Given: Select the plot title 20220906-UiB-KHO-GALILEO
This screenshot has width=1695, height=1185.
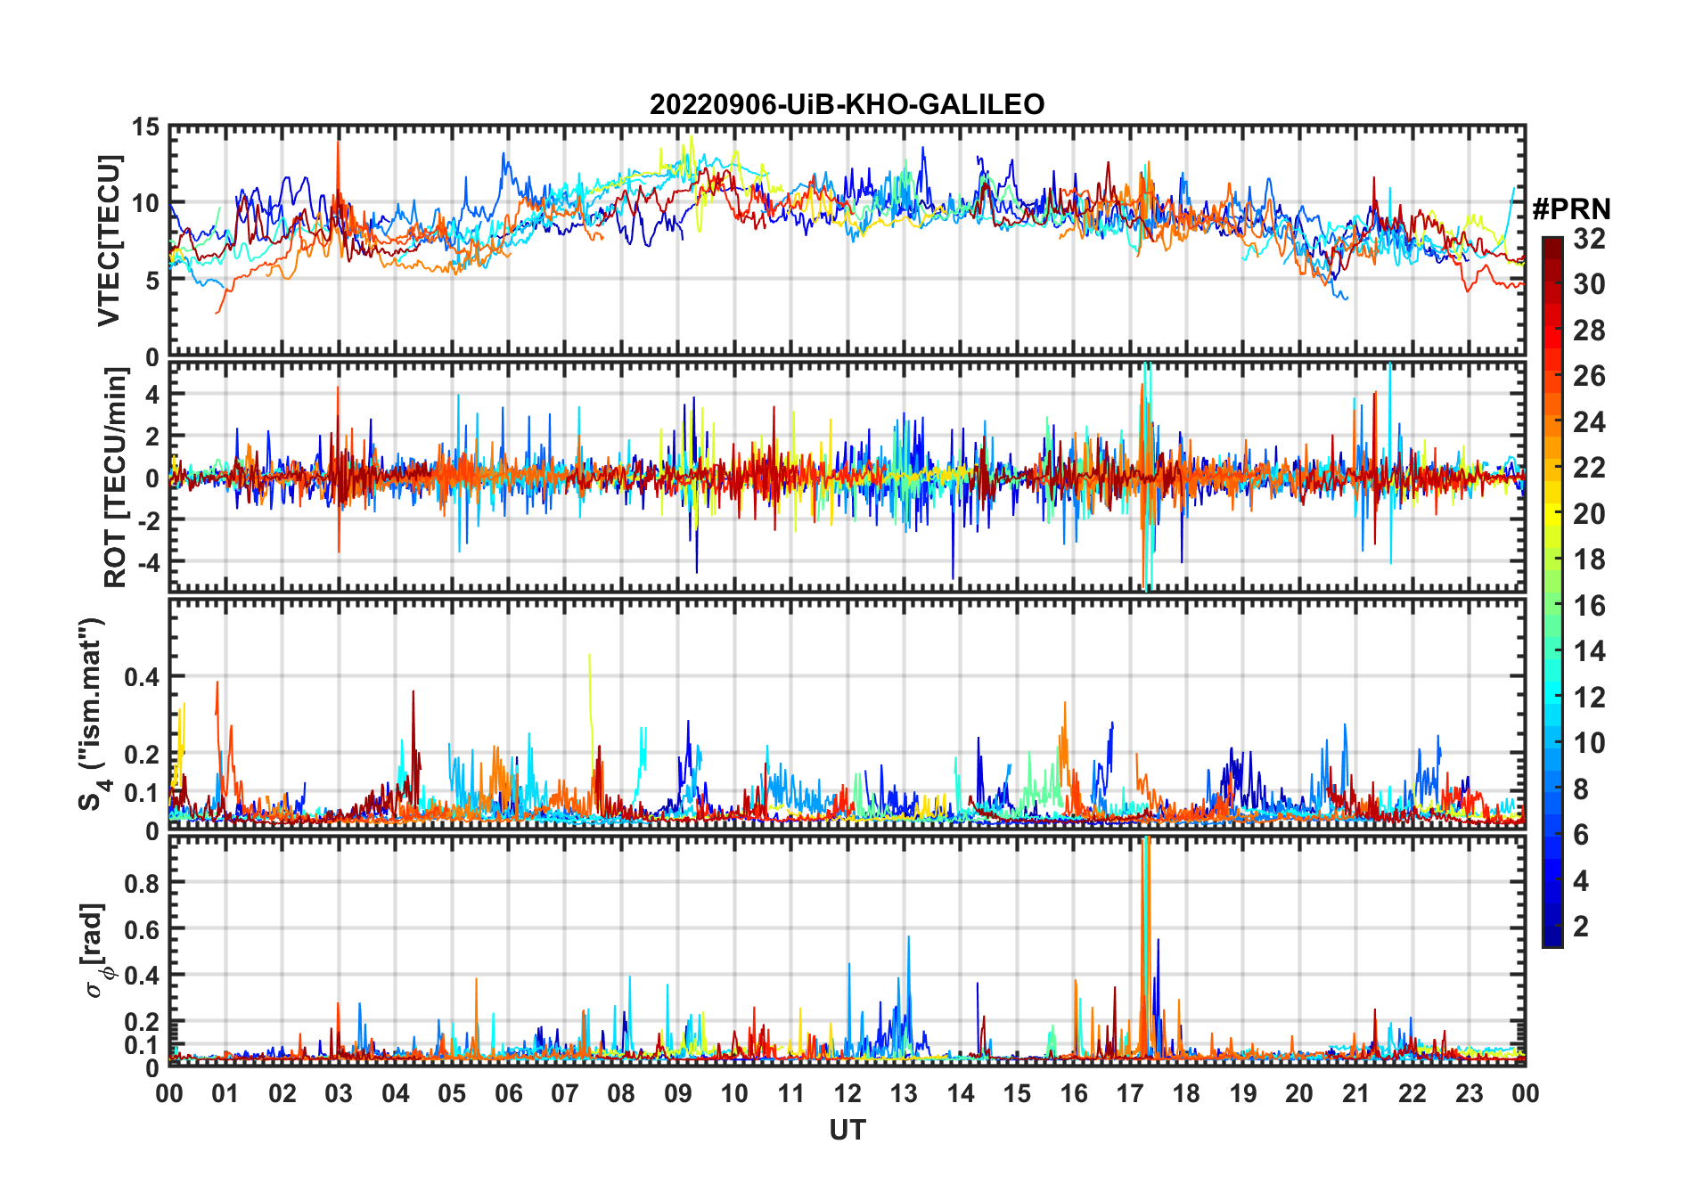Looking at the screenshot, I should [847, 105].
